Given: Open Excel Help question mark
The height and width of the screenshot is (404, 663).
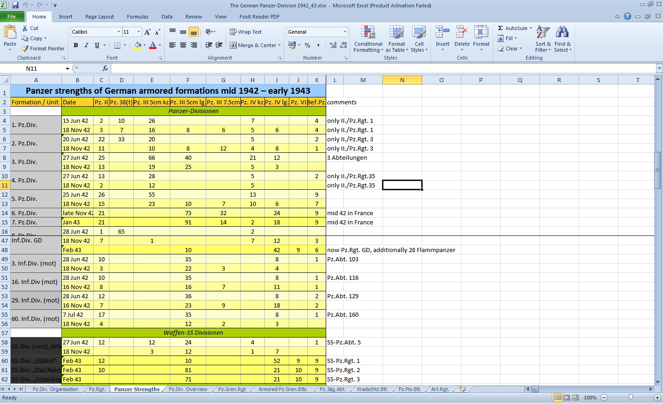Looking at the screenshot, I should pyautogui.click(x=627, y=17).
